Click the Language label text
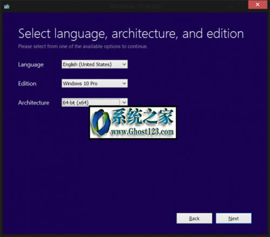Viewport: 270px width, 237px height. [x=31, y=65]
